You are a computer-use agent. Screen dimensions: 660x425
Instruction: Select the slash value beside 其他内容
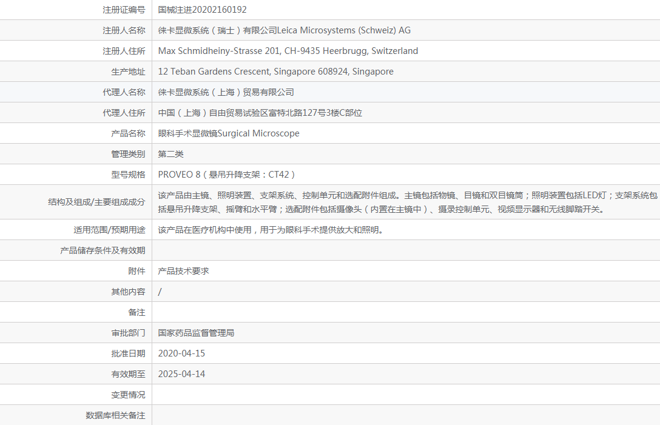point(160,292)
